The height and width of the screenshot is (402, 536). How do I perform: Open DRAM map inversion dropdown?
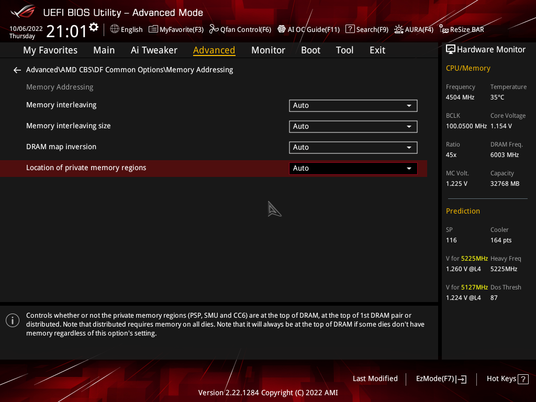pos(353,148)
